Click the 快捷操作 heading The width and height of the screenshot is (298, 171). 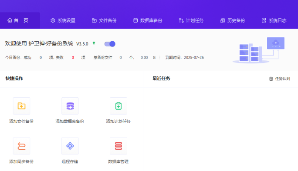coord(14,79)
